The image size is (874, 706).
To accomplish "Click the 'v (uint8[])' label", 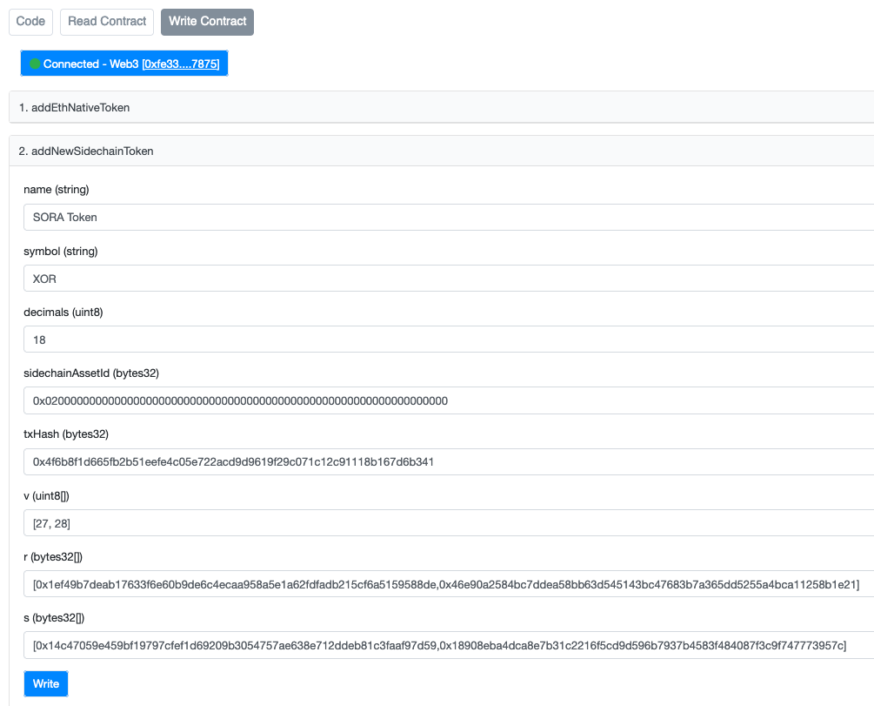I will point(46,495).
